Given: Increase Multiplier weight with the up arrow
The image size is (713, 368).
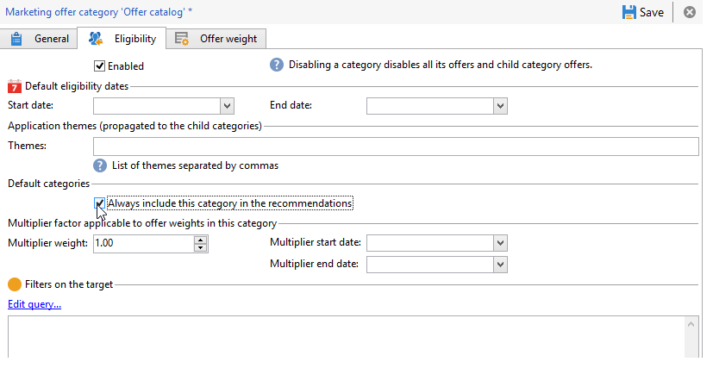Looking at the screenshot, I should pyautogui.click(x=201, y=240).
